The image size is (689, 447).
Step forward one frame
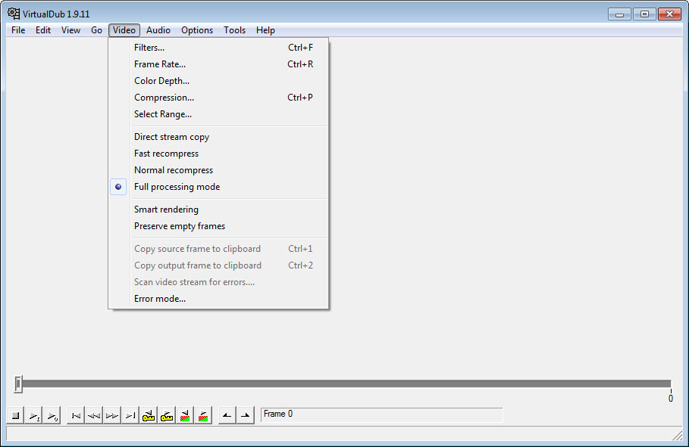coord(111,415)
